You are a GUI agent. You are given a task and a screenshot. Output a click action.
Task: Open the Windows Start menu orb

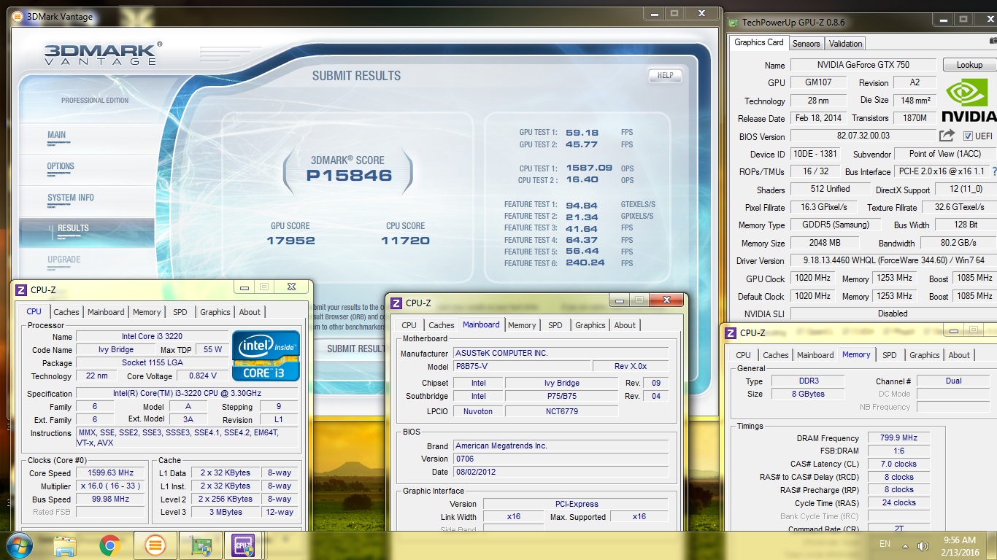point(18,545)
